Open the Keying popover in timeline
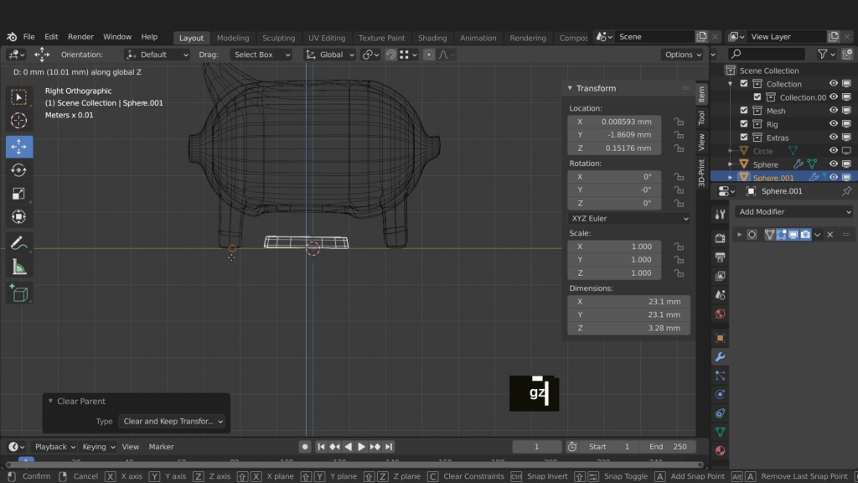858x483 pixels. (x=99, y=447)
